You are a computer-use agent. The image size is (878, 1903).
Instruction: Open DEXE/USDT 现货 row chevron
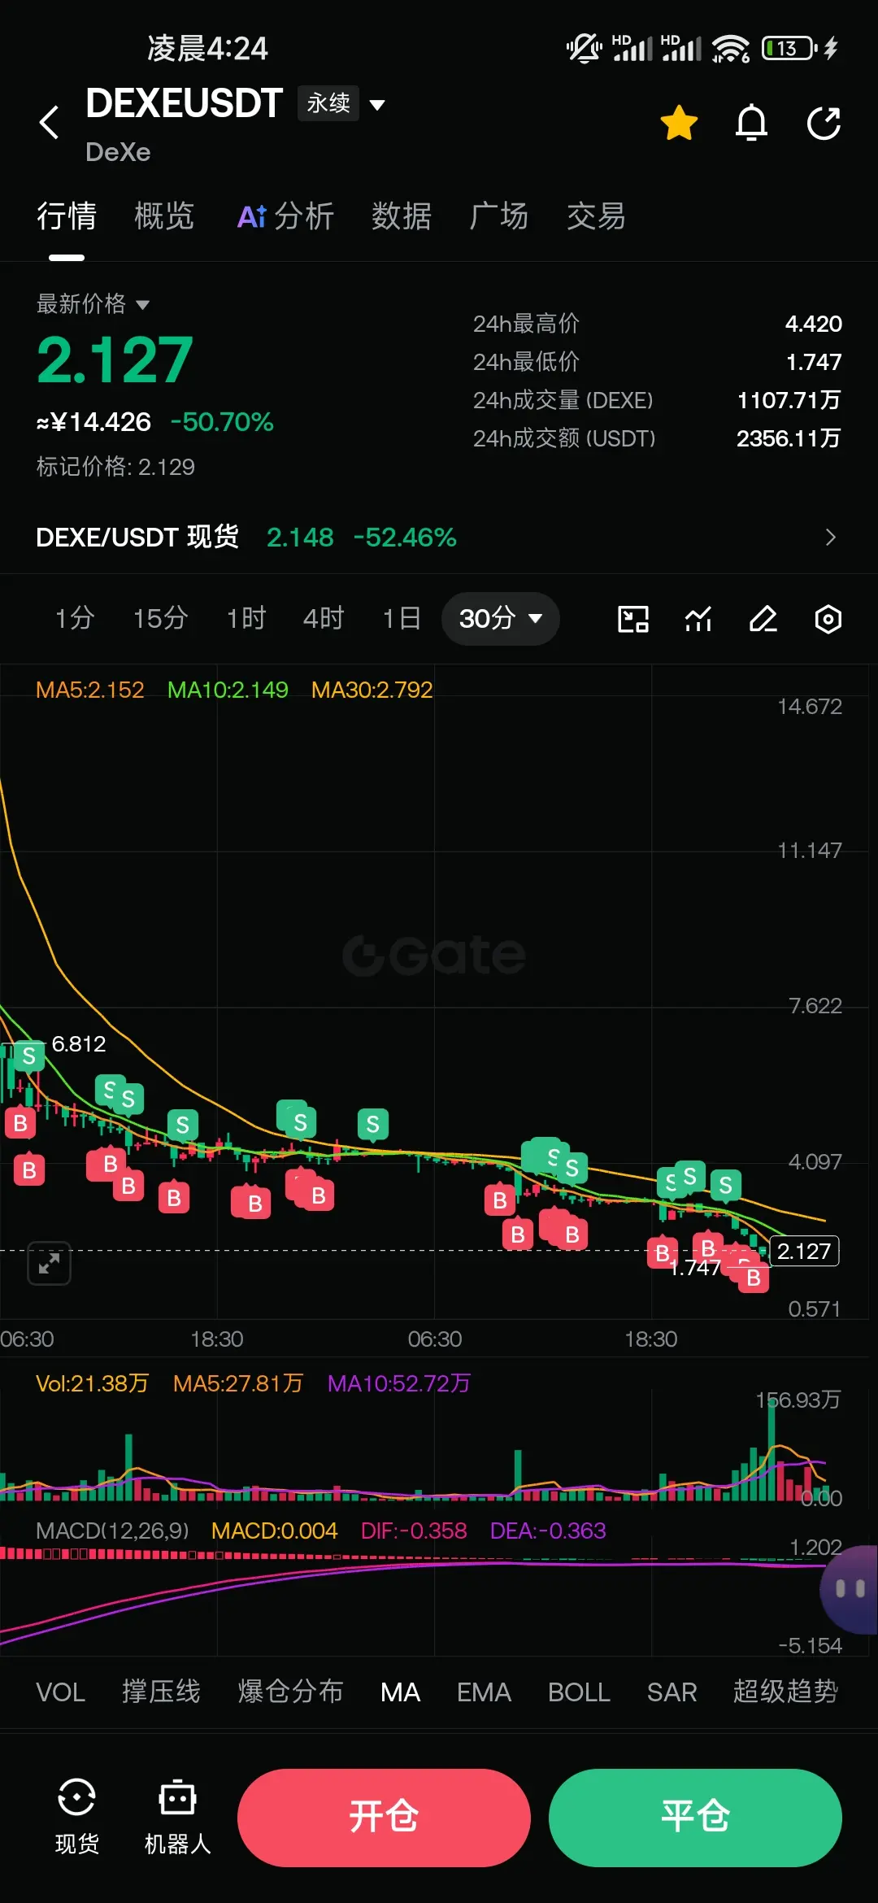point(830,537)
